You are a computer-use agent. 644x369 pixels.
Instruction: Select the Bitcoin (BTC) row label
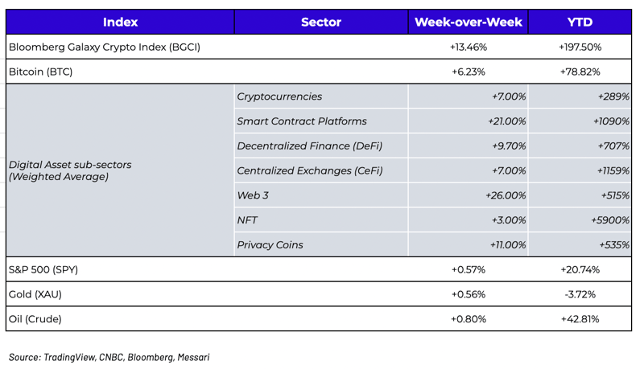point(41,72)
